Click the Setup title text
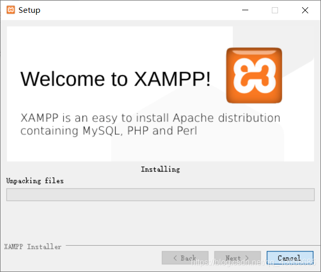This screenshot has width=321, height=272. coord(29,10)
